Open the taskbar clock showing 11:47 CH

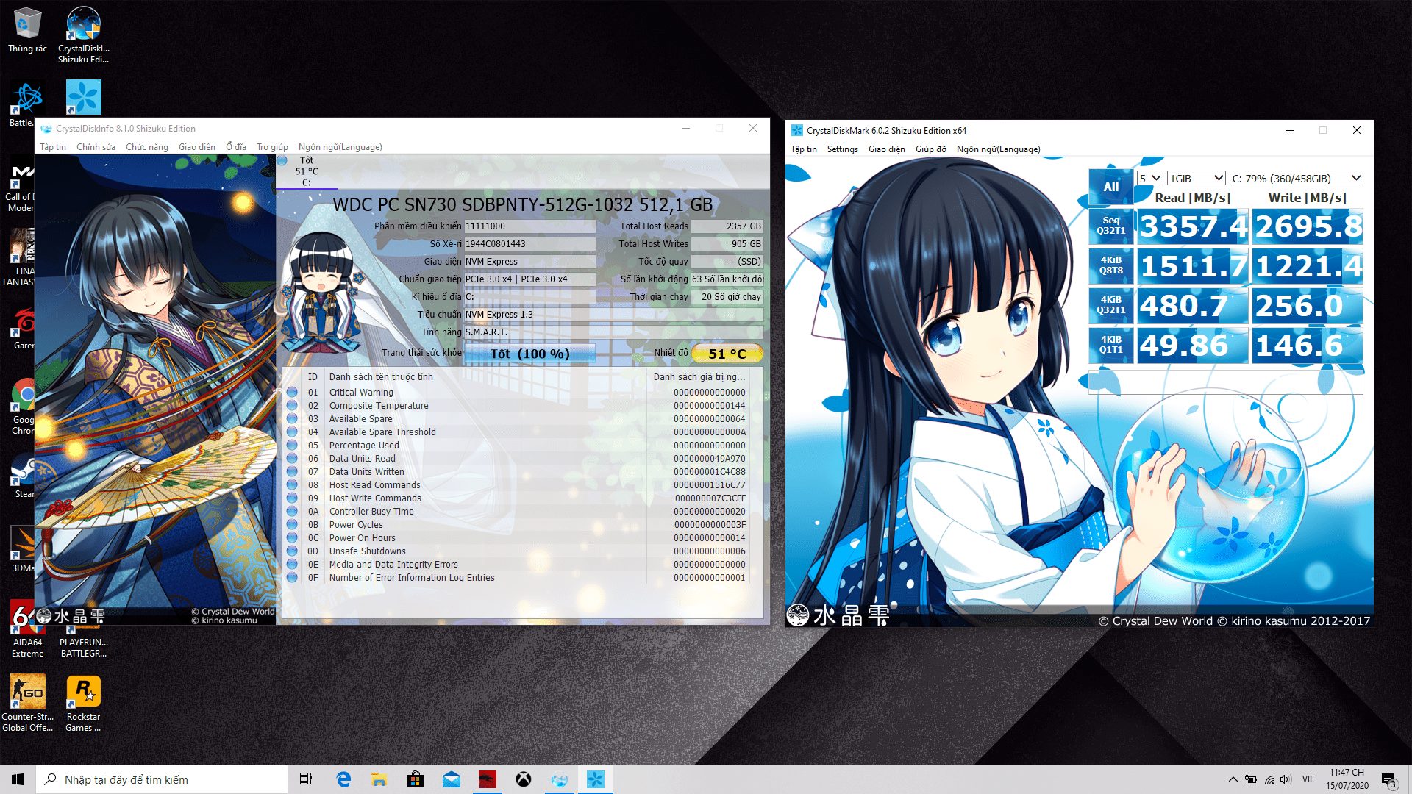(x=1347, y=779)
